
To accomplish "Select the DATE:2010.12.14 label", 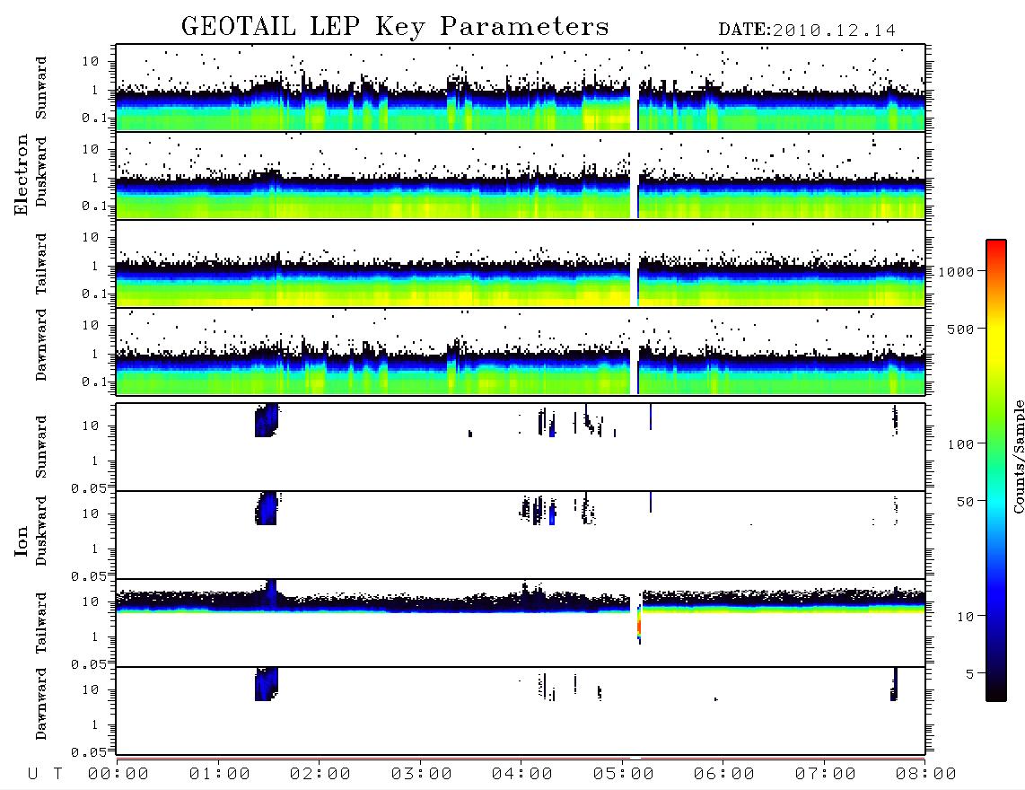I will pyautogui.click(x=807, y=31).
